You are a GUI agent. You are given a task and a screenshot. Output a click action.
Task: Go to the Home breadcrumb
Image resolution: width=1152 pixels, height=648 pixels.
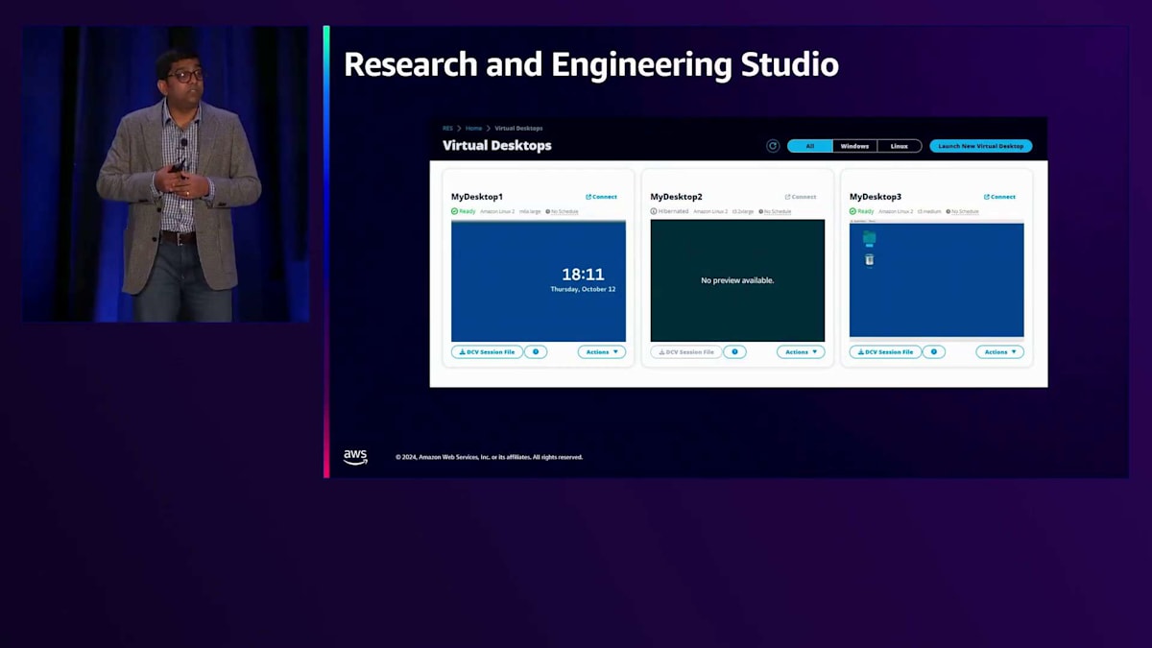pos(473,128)
